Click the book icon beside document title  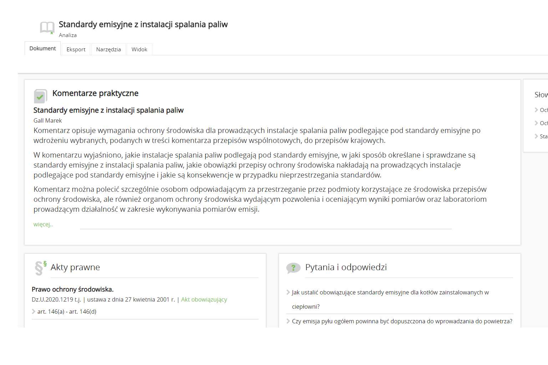click(47, 27)
